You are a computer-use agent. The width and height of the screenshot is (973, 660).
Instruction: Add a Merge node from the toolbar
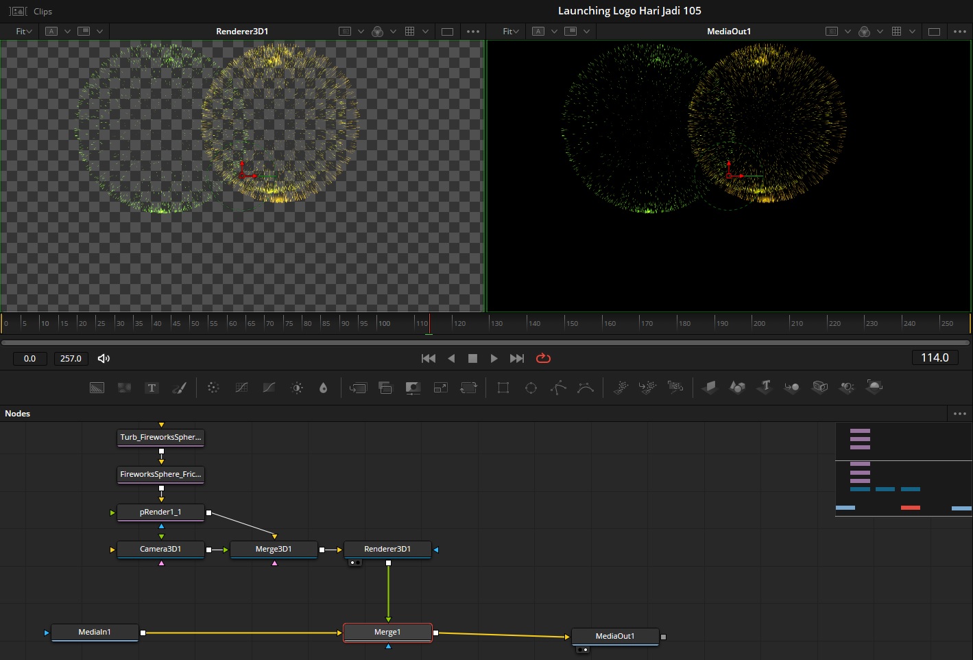pos(358,388)
